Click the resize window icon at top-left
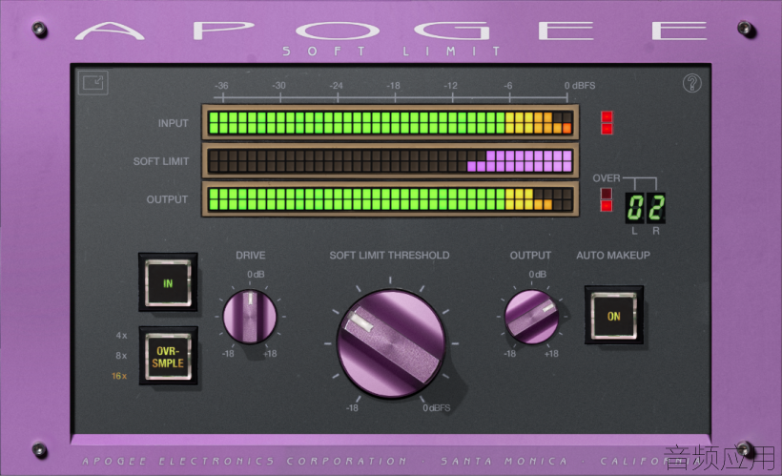The image size is (782, 476). [x=93, y=82]
